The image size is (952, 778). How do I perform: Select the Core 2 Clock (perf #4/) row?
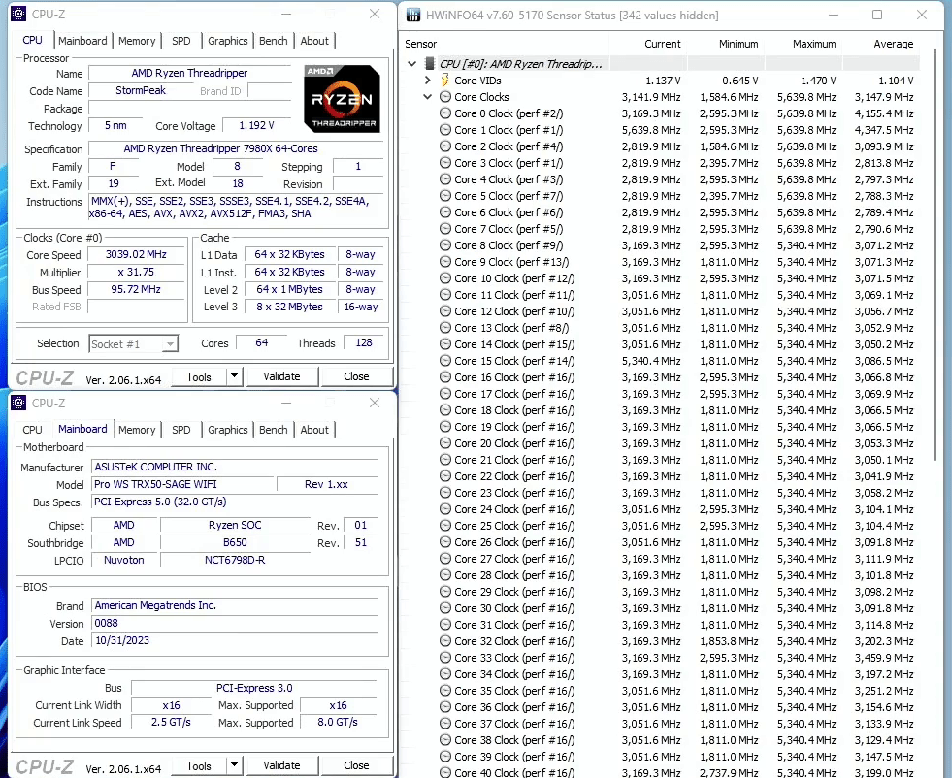662,146
